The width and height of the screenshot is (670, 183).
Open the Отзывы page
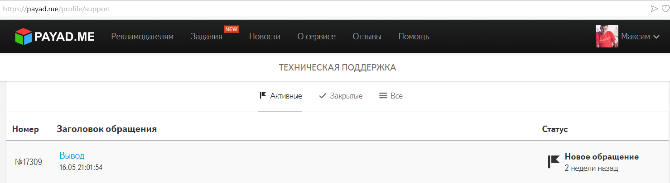[x=367, y=37]
